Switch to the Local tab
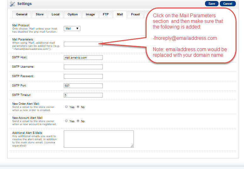The height and width of the screenshot is (169, 244). tap(55, 14)
